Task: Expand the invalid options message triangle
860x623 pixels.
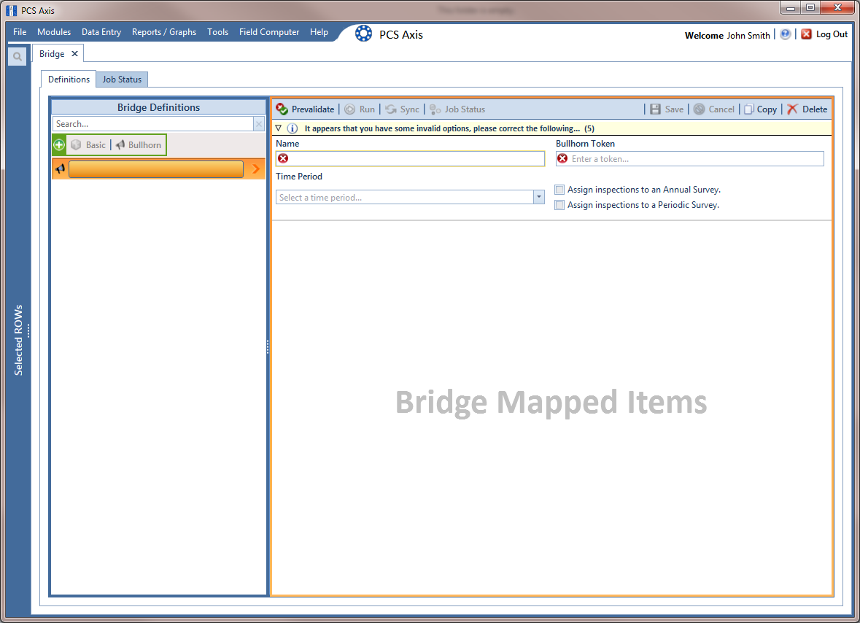Action: click(x=279, y=128)
